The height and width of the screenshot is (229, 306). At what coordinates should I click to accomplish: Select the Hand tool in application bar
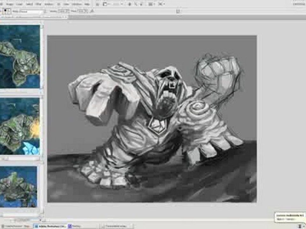click(x=129, y=4)
